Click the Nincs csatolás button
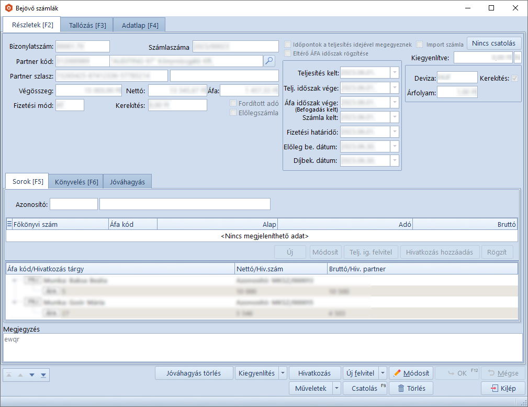Screen dimensions: 528x407 (493, 43)
